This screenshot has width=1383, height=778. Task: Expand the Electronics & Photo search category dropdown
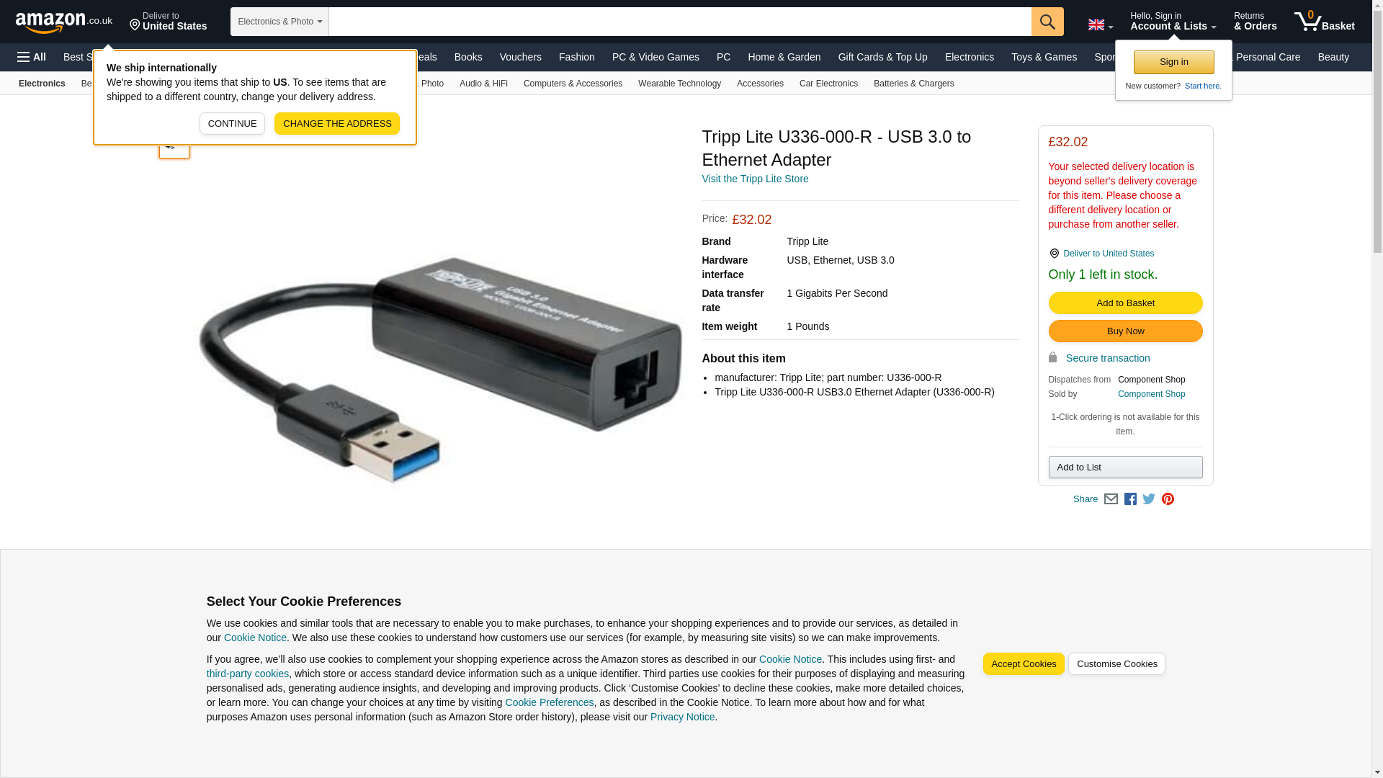pyautogui.click(x=279, y=22)
